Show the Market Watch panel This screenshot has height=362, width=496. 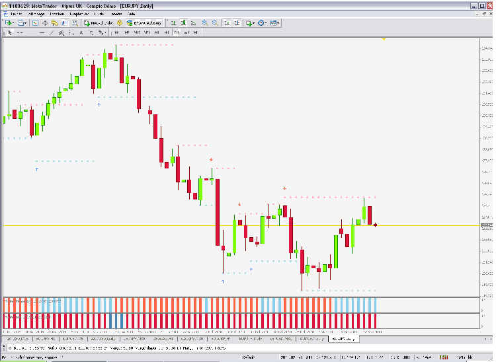click(x=36, y=22)
